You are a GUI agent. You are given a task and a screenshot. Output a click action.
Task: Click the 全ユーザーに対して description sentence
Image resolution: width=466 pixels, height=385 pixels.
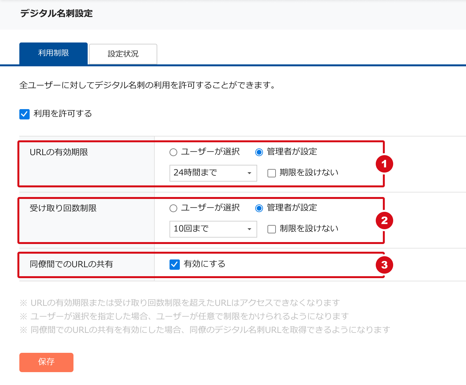(x=148, y=85)
